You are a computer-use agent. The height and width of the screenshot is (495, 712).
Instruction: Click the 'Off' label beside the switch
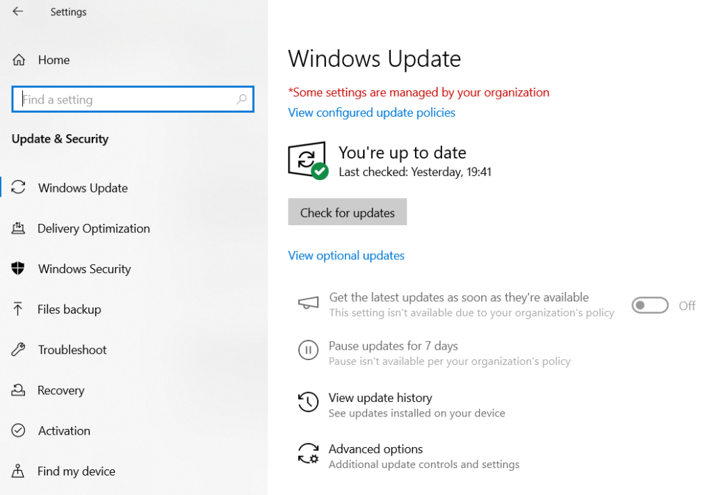click(x=687, y=306)
